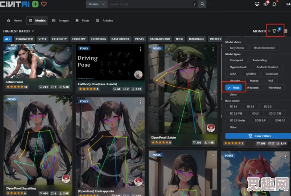Open the Models search category dropdown
The height and width of the screenshot is (196, 291).
(x=97, y=4)
